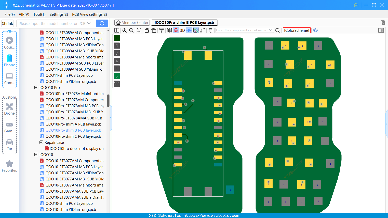Click the Shrink button
The image size is (388, 218).
click(x=7, y=23)
